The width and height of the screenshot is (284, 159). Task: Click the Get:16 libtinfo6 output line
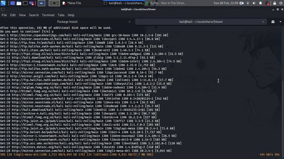[84, 98]
